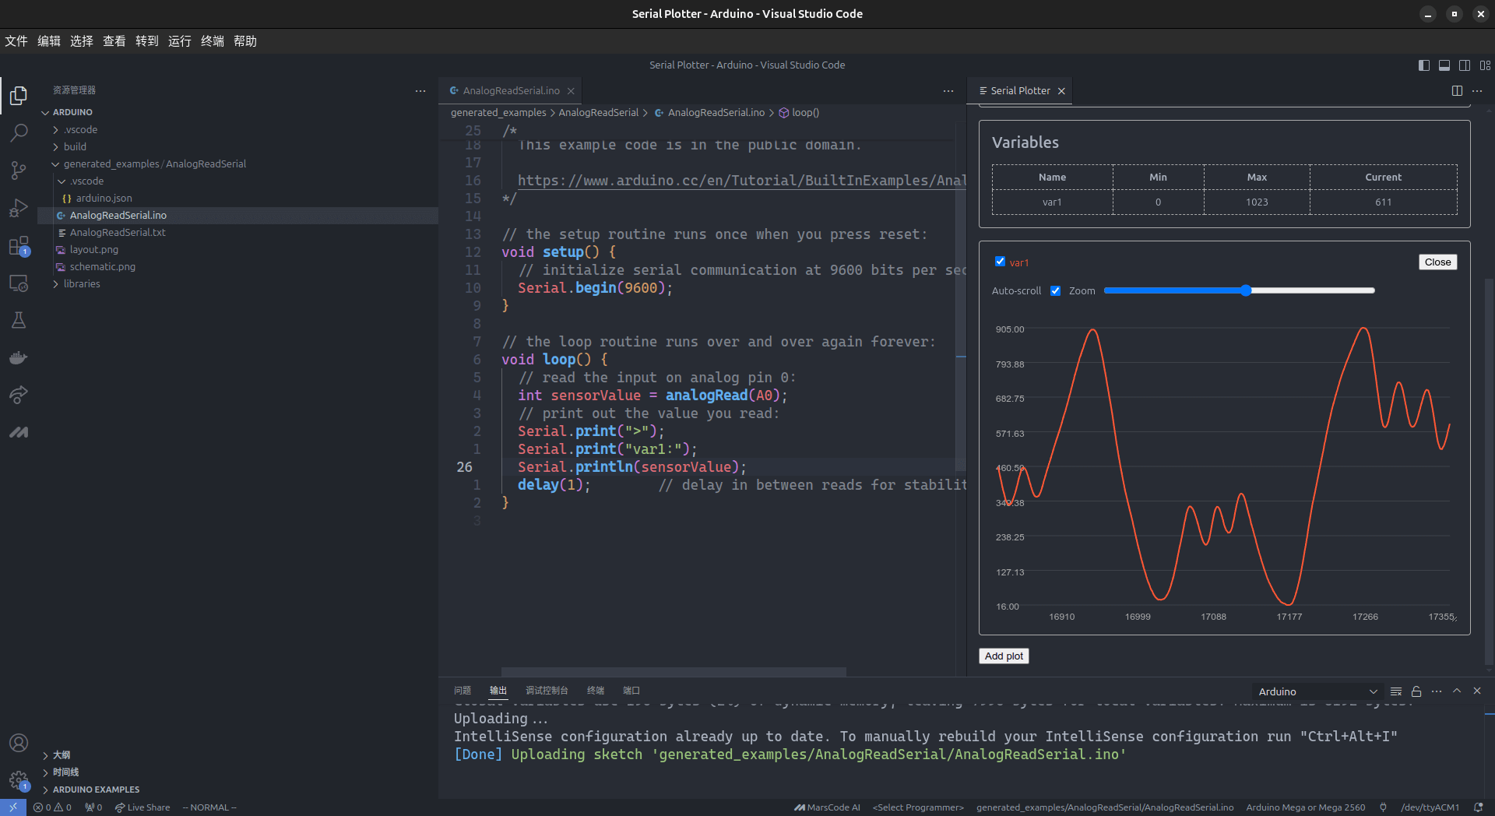Click /dev/ttyACM1 port in status bar

tap(1430, 807)
